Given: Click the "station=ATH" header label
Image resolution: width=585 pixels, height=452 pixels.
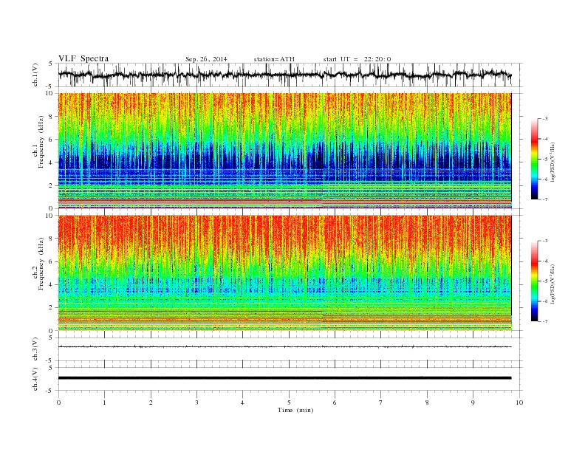Looking at the screenshot, I should [x=274, y=59].
